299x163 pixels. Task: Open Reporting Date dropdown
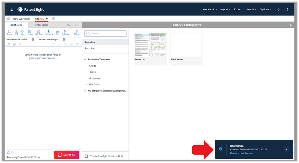[39, 157]
